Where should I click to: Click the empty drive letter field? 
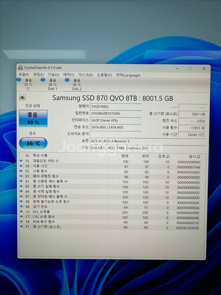116,134
